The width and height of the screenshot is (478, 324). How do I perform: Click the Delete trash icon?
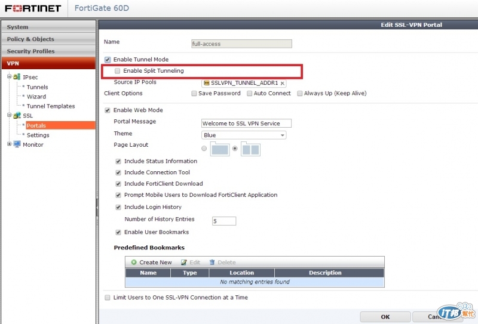point(212,262)
